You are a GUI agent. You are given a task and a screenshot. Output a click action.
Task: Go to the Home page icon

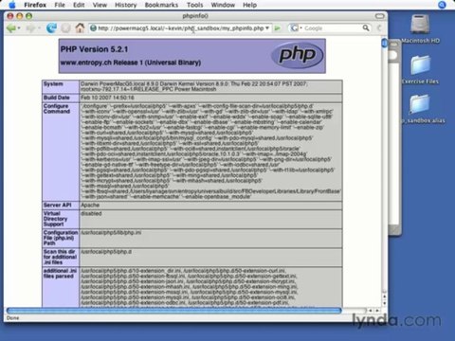pyautogui.click(x=80, y=28)
